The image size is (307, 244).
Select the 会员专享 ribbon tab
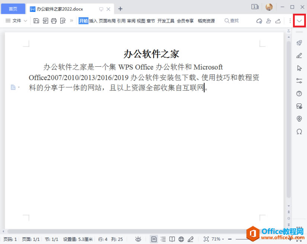(185, 21)
